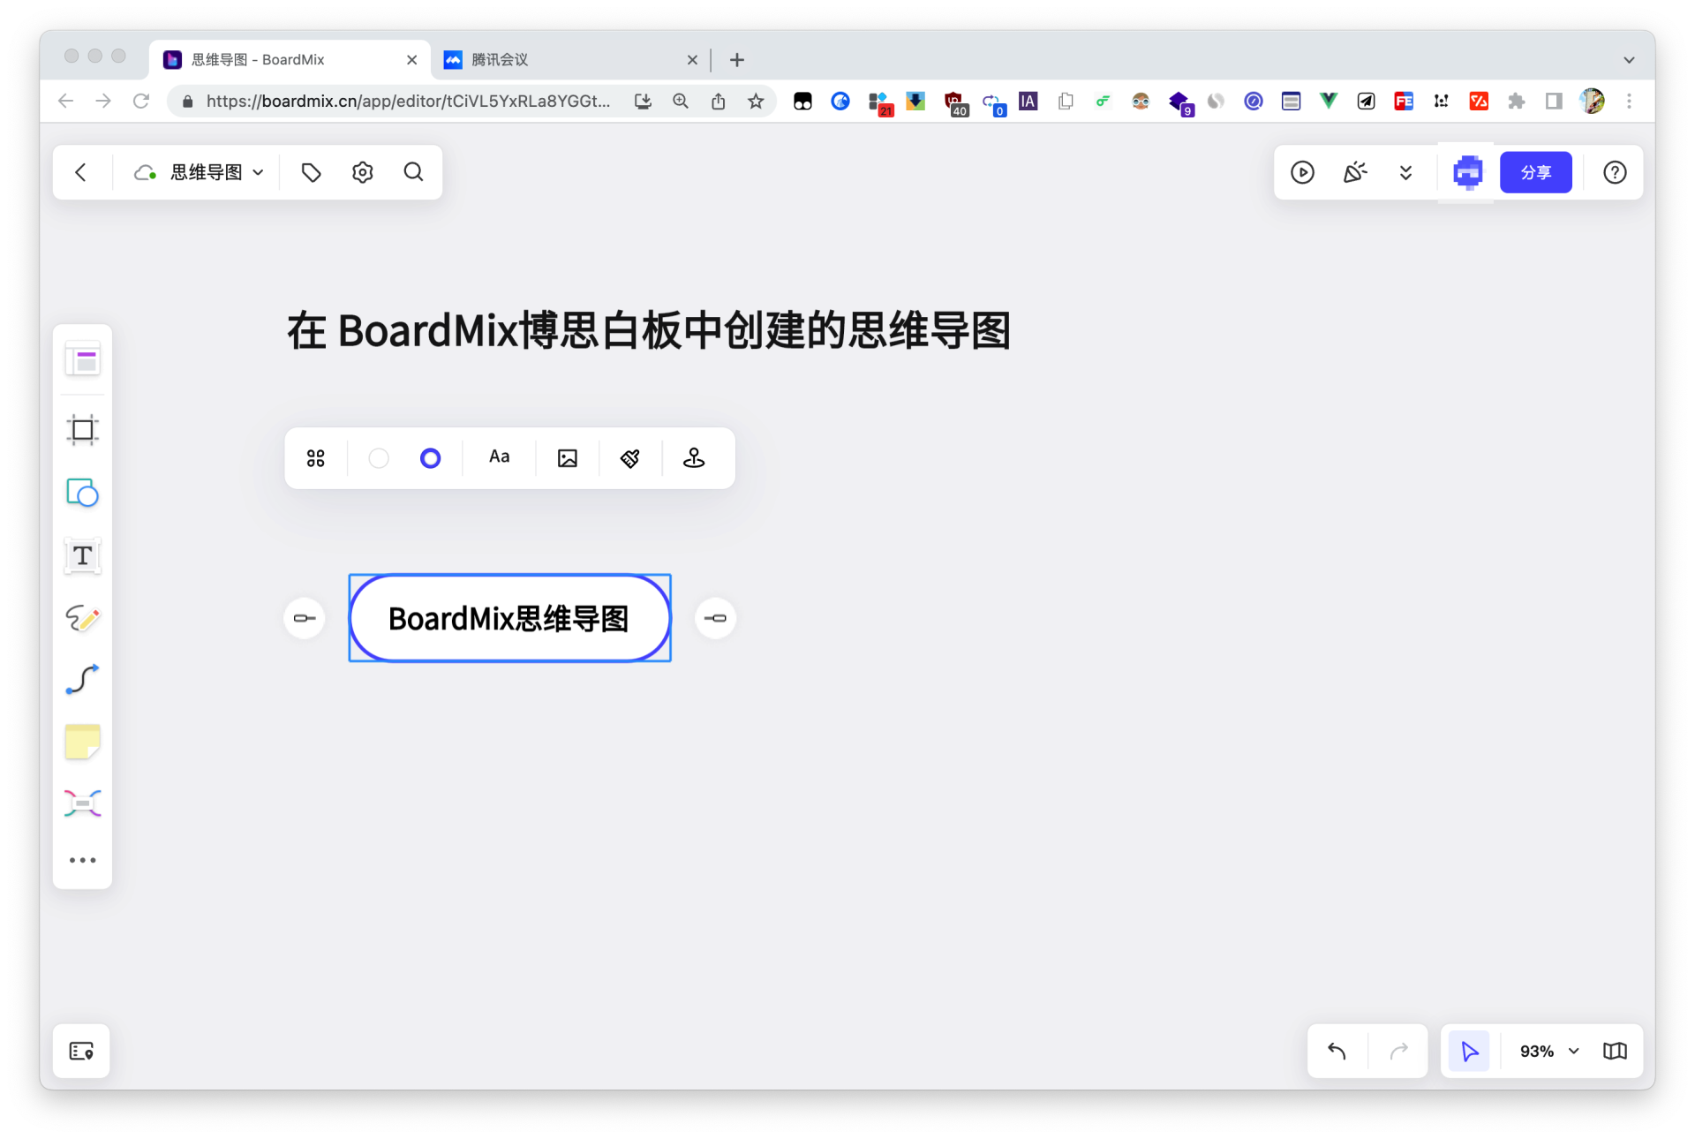The width and height of the screenshot is (1695, 1139).
Task: Click the celebration confetti icon
Action: click(1355, 172)
